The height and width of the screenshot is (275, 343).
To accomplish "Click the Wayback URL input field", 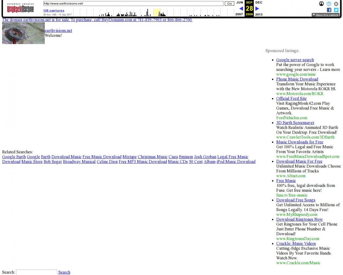I will (133, 4).
